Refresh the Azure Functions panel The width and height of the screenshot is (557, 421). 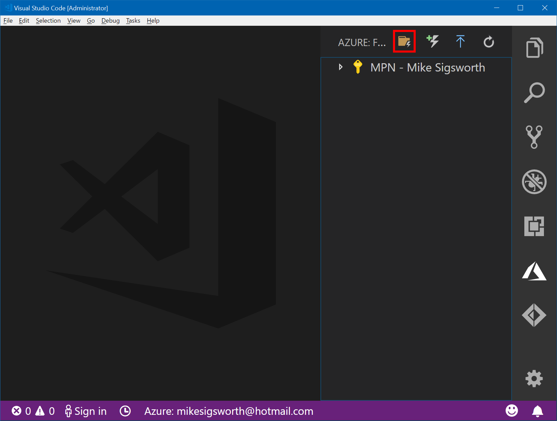click(x=489, y=42)
